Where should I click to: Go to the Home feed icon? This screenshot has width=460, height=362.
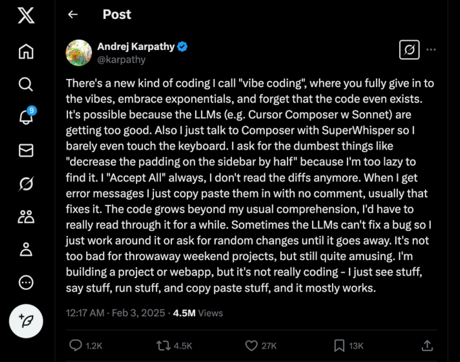tap(26, 51)
